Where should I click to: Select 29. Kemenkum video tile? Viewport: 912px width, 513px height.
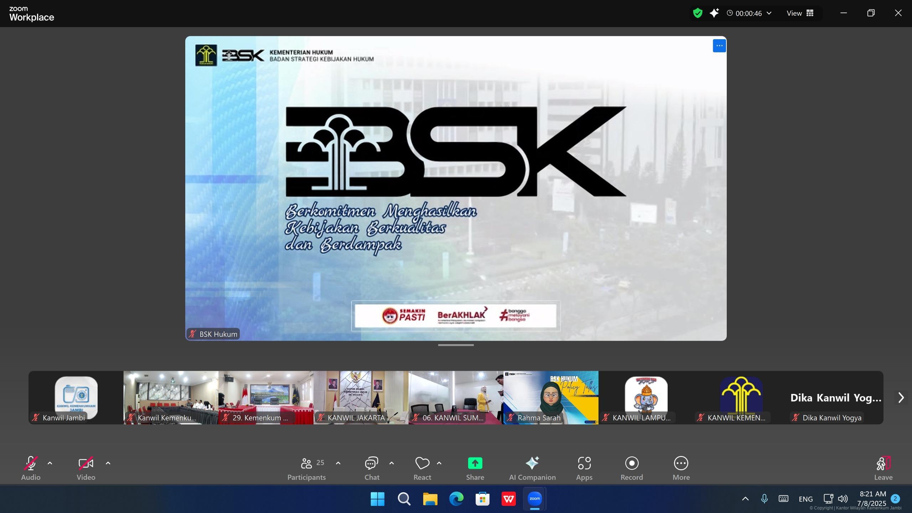[x=266, y=398]
